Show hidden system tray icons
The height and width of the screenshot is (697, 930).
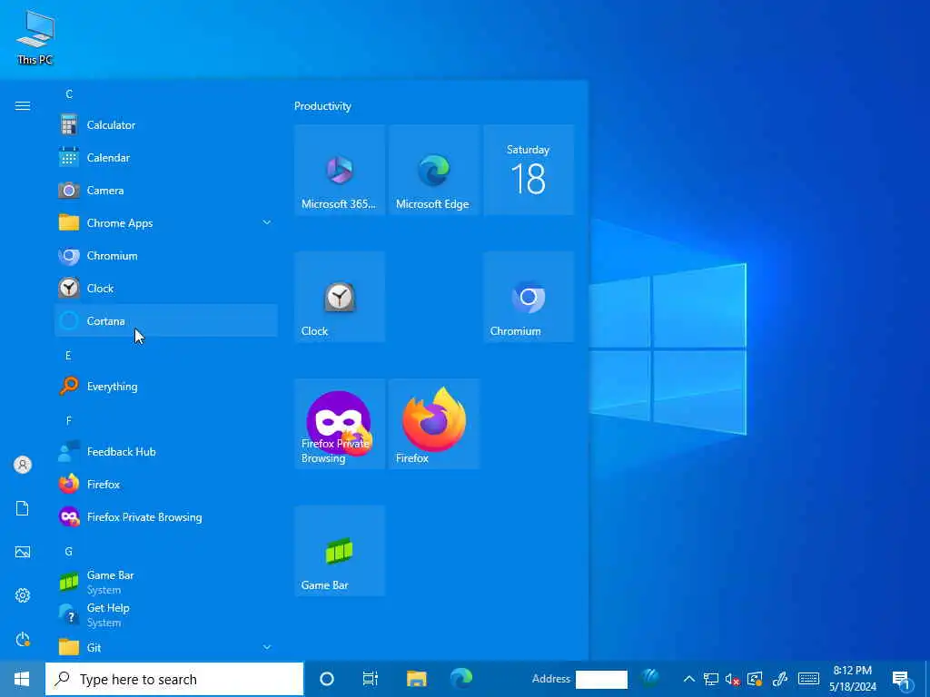point(689,679)
